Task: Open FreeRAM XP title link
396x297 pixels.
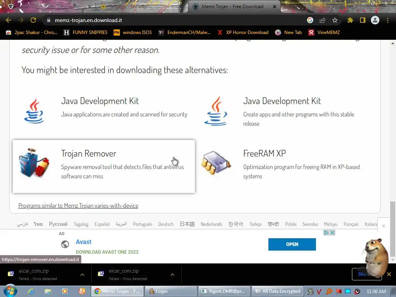Action: click(265, 154)
